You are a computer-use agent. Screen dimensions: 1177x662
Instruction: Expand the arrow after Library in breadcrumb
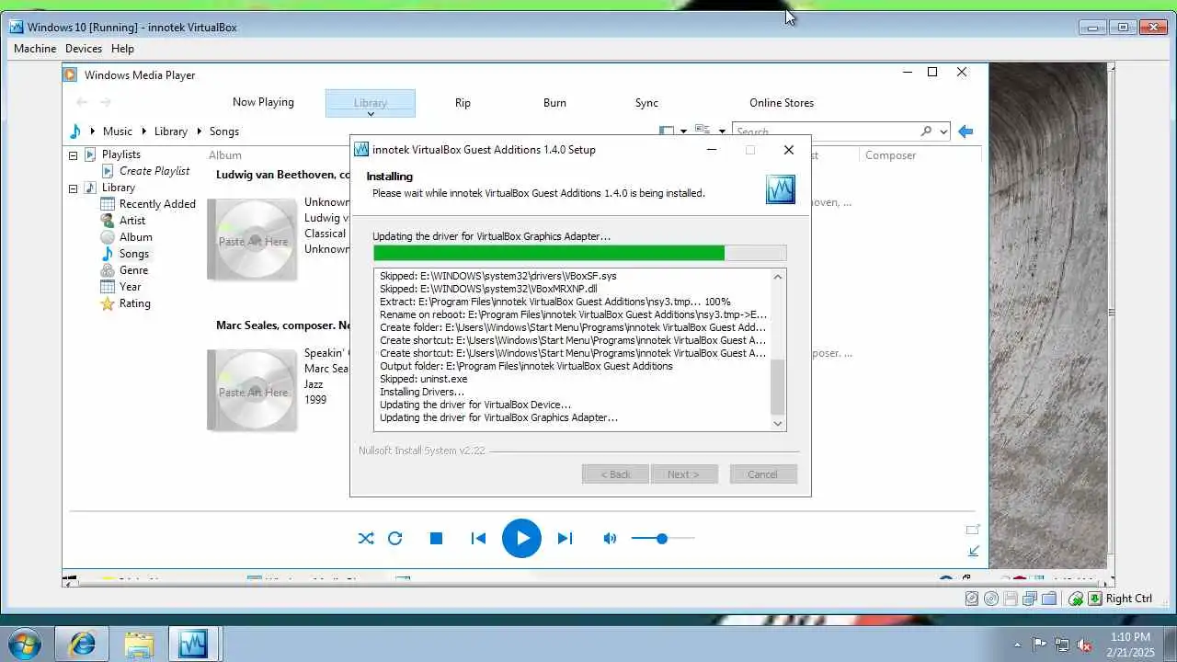point(199,131)
